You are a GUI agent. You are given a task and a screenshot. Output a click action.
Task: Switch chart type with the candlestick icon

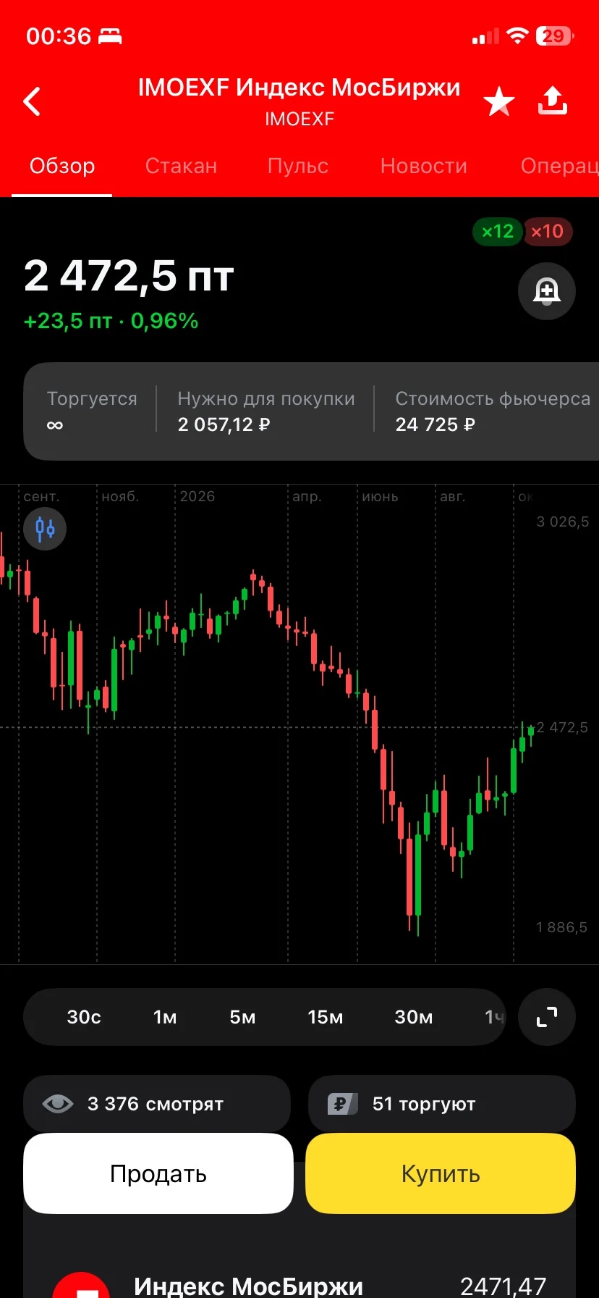click(x=45, y=529)
